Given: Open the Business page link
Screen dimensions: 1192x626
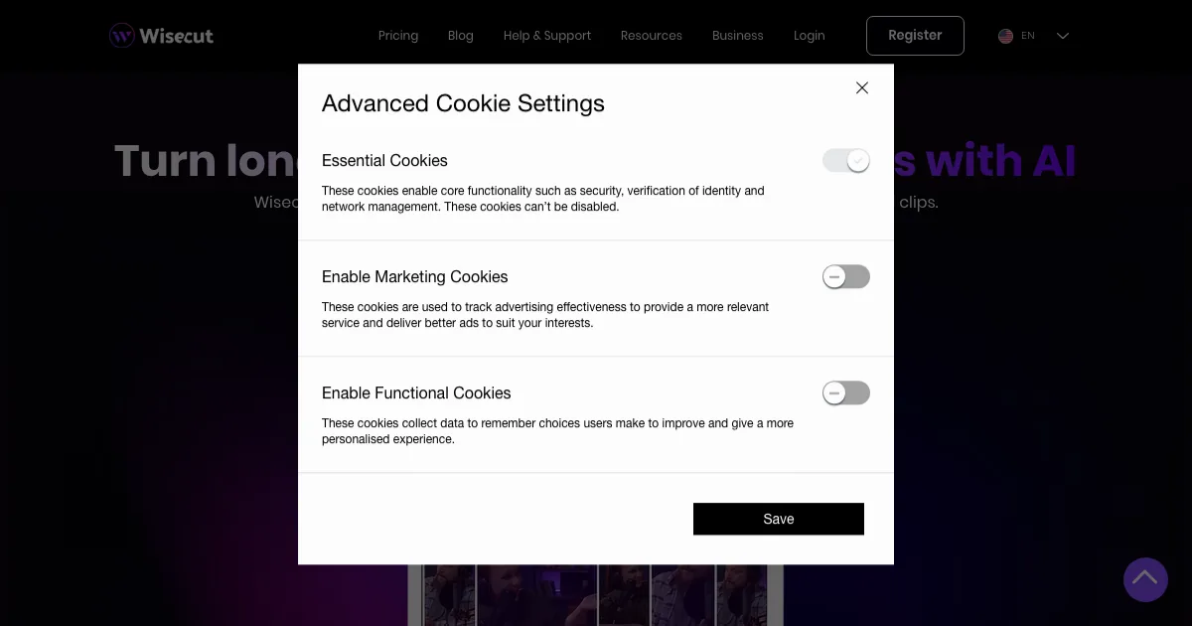Looking at the screenshot, I should point(737,36).
